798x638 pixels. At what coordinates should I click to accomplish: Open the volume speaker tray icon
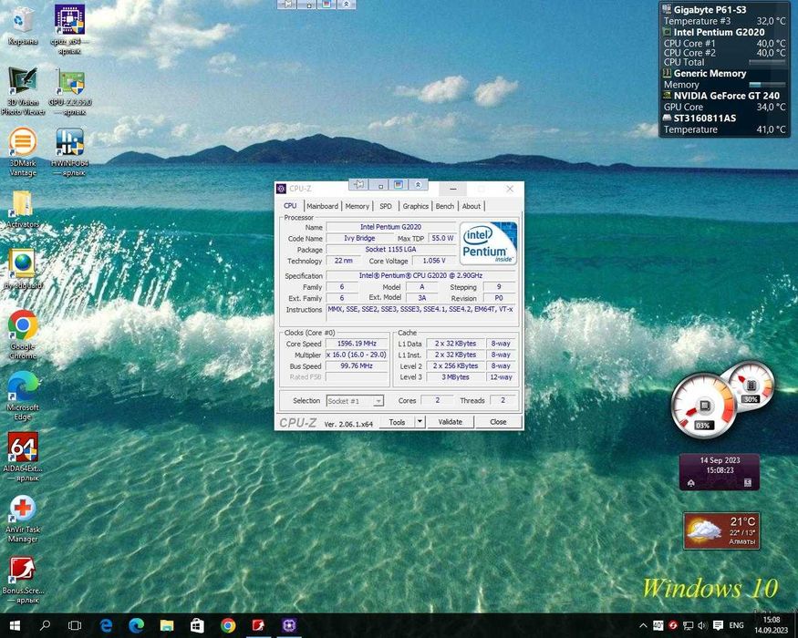pos(703,625)
